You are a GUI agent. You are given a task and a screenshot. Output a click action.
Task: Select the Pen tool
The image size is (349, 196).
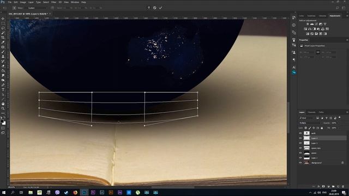pyautogui.click(x=3, y=85)
